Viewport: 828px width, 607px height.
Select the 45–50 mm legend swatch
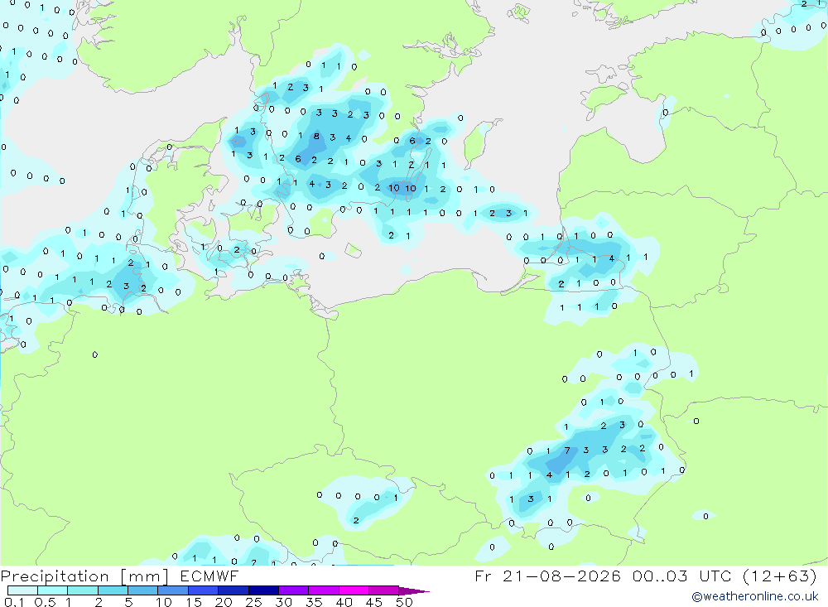[x=384, y=590]
